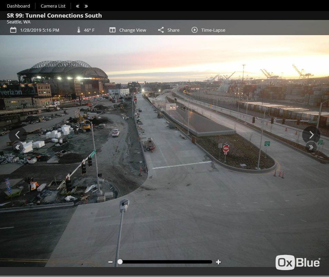Viewport: 329px width, 277px height.
Task: Zoom out with the minus button
Action: [110, 262]
